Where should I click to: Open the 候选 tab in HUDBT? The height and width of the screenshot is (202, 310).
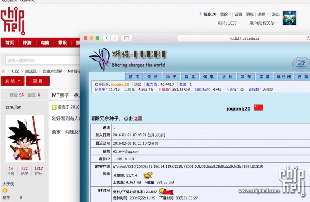point(208,77)
